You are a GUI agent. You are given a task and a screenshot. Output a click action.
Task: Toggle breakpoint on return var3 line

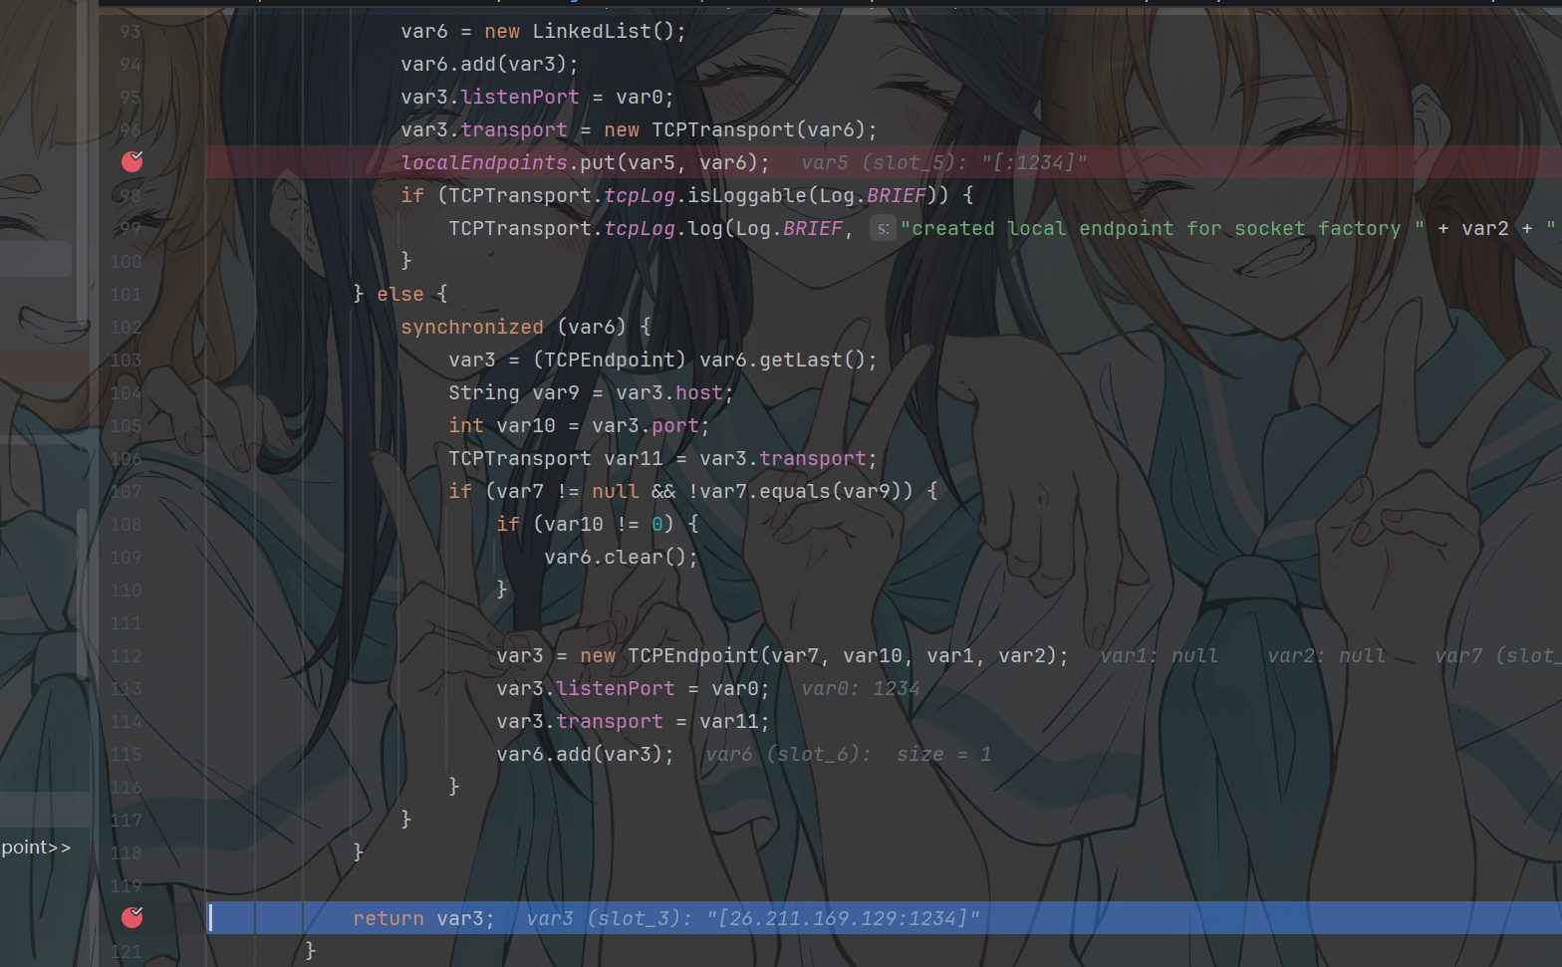point(131,917)
